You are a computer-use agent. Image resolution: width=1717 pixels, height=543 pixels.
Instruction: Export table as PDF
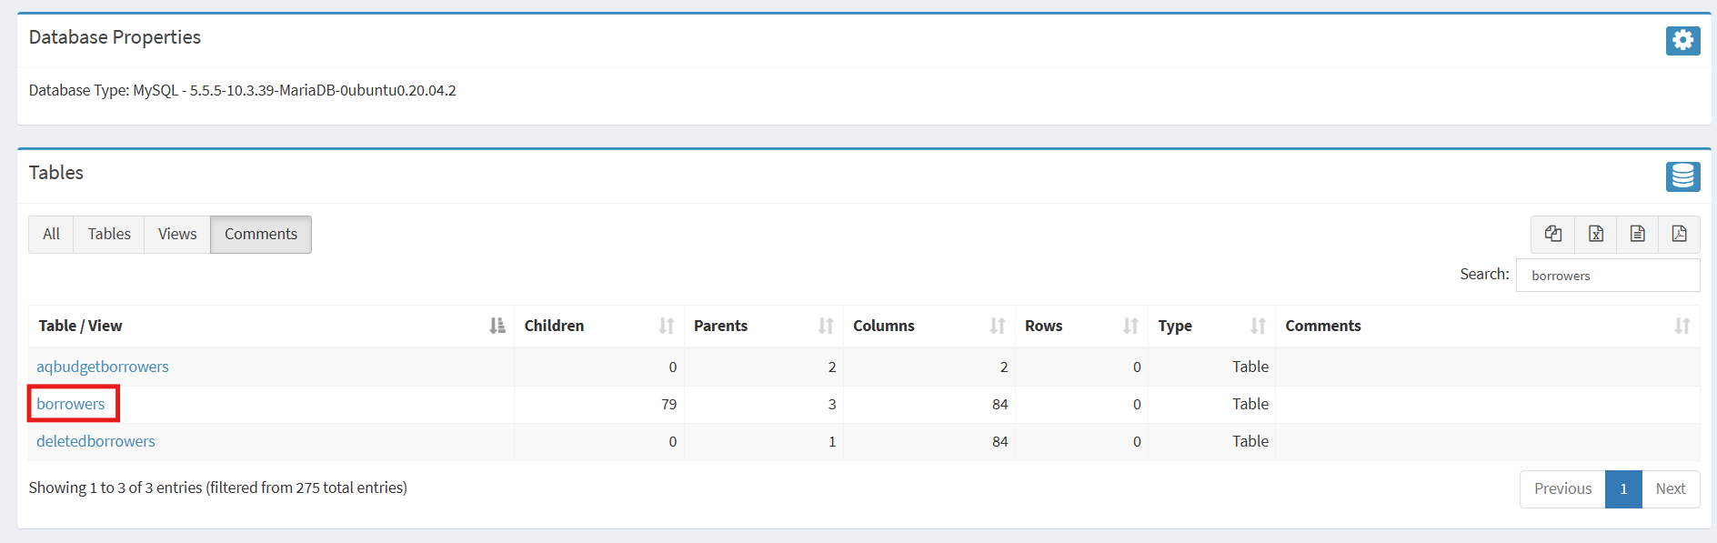(1679, 234)
